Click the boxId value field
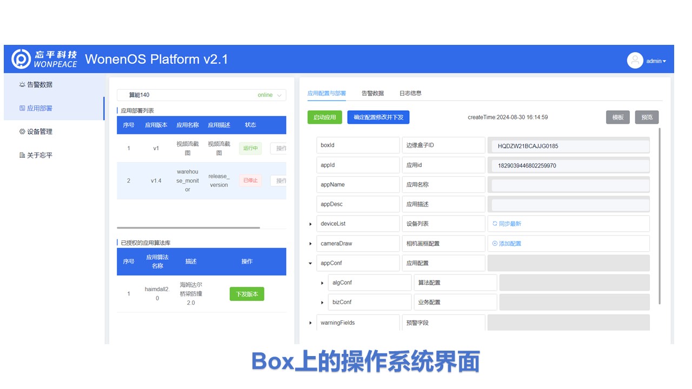692x389 pixels. (570, 146)
